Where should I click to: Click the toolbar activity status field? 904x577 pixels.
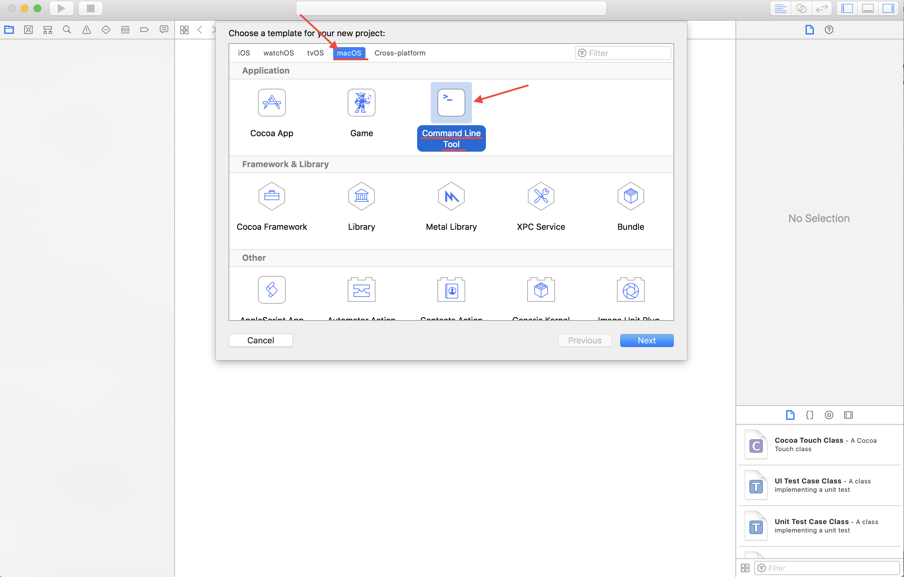coord(451,8)
